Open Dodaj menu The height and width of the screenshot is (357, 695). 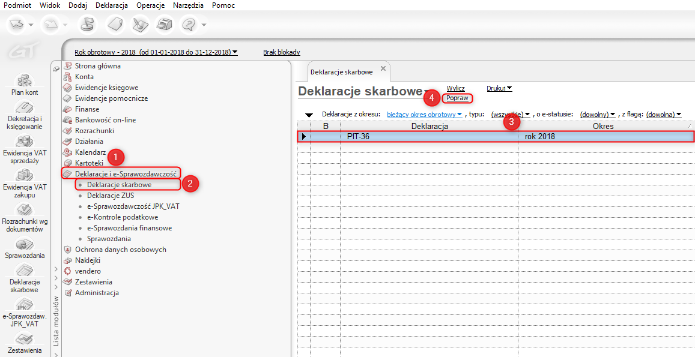78,6
